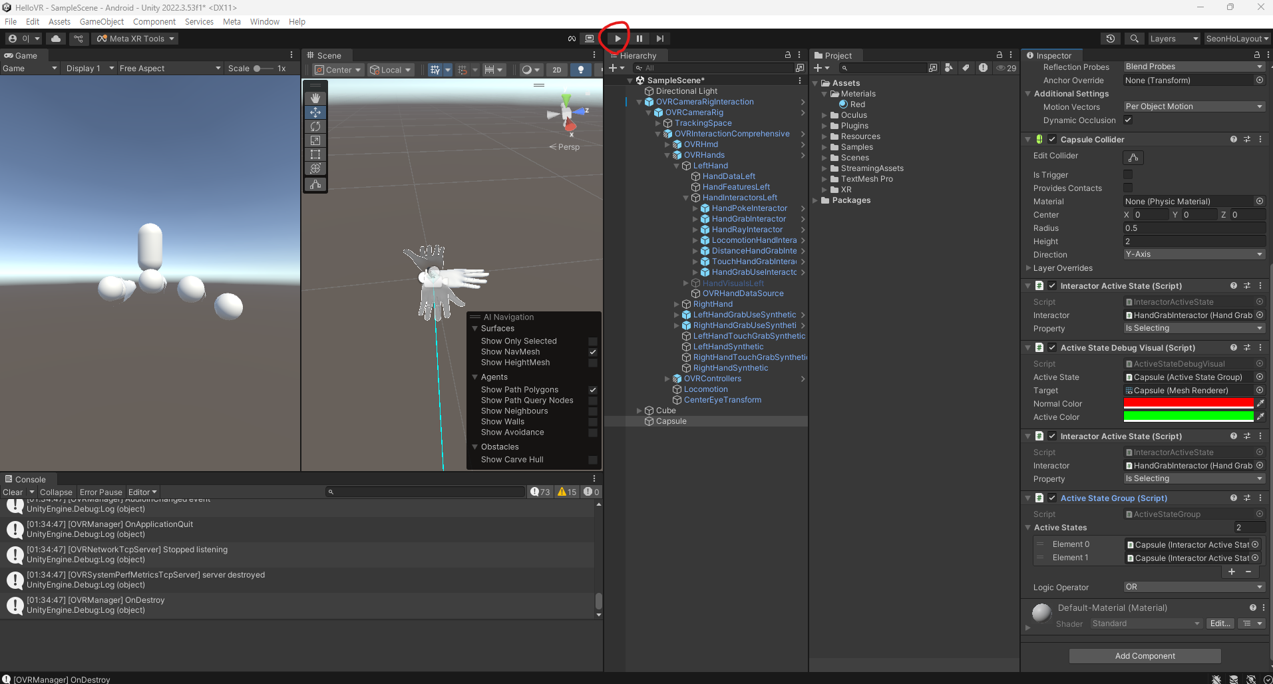
Task: Enable Show Only Selected checkbox
Action: (592, 341)
